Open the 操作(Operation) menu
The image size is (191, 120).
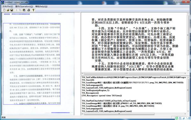point(24,7)
